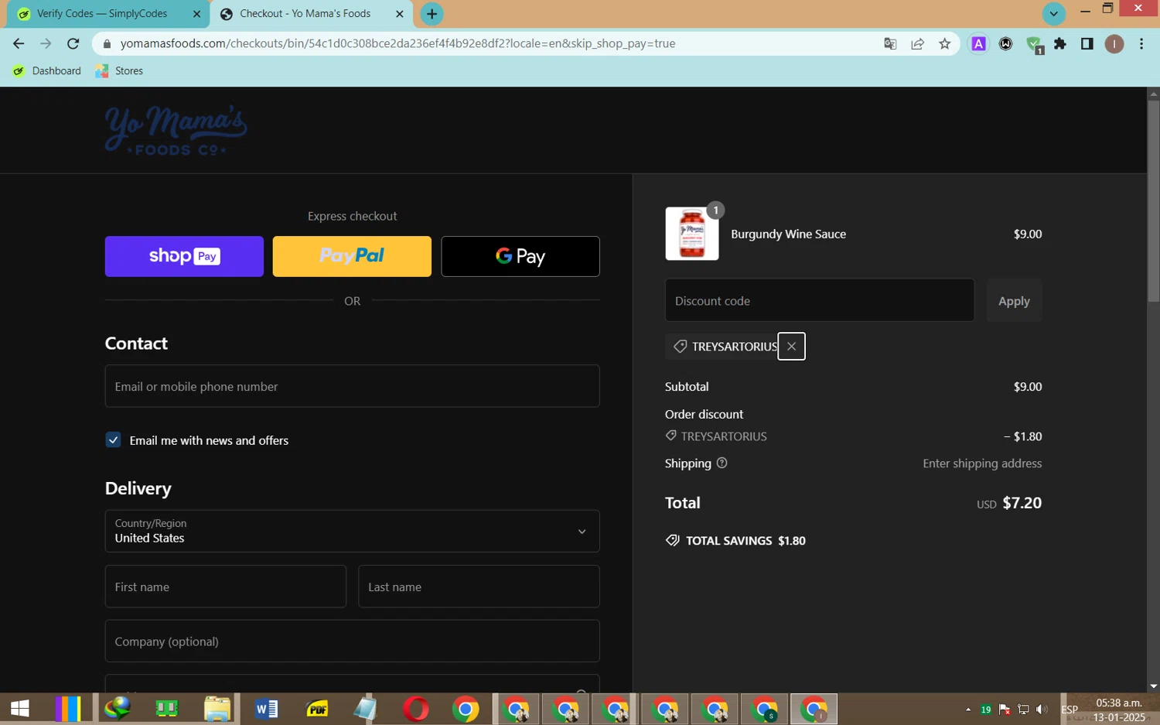Open the Country/Region dropdown
This screenshot has width=1160, height=725.
click(x=352, y=531)
